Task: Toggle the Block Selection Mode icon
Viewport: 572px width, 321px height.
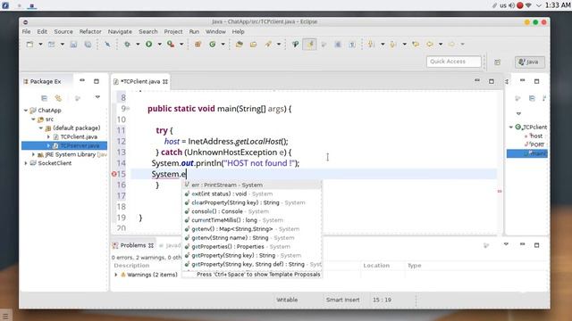Action: coord(338,44)
